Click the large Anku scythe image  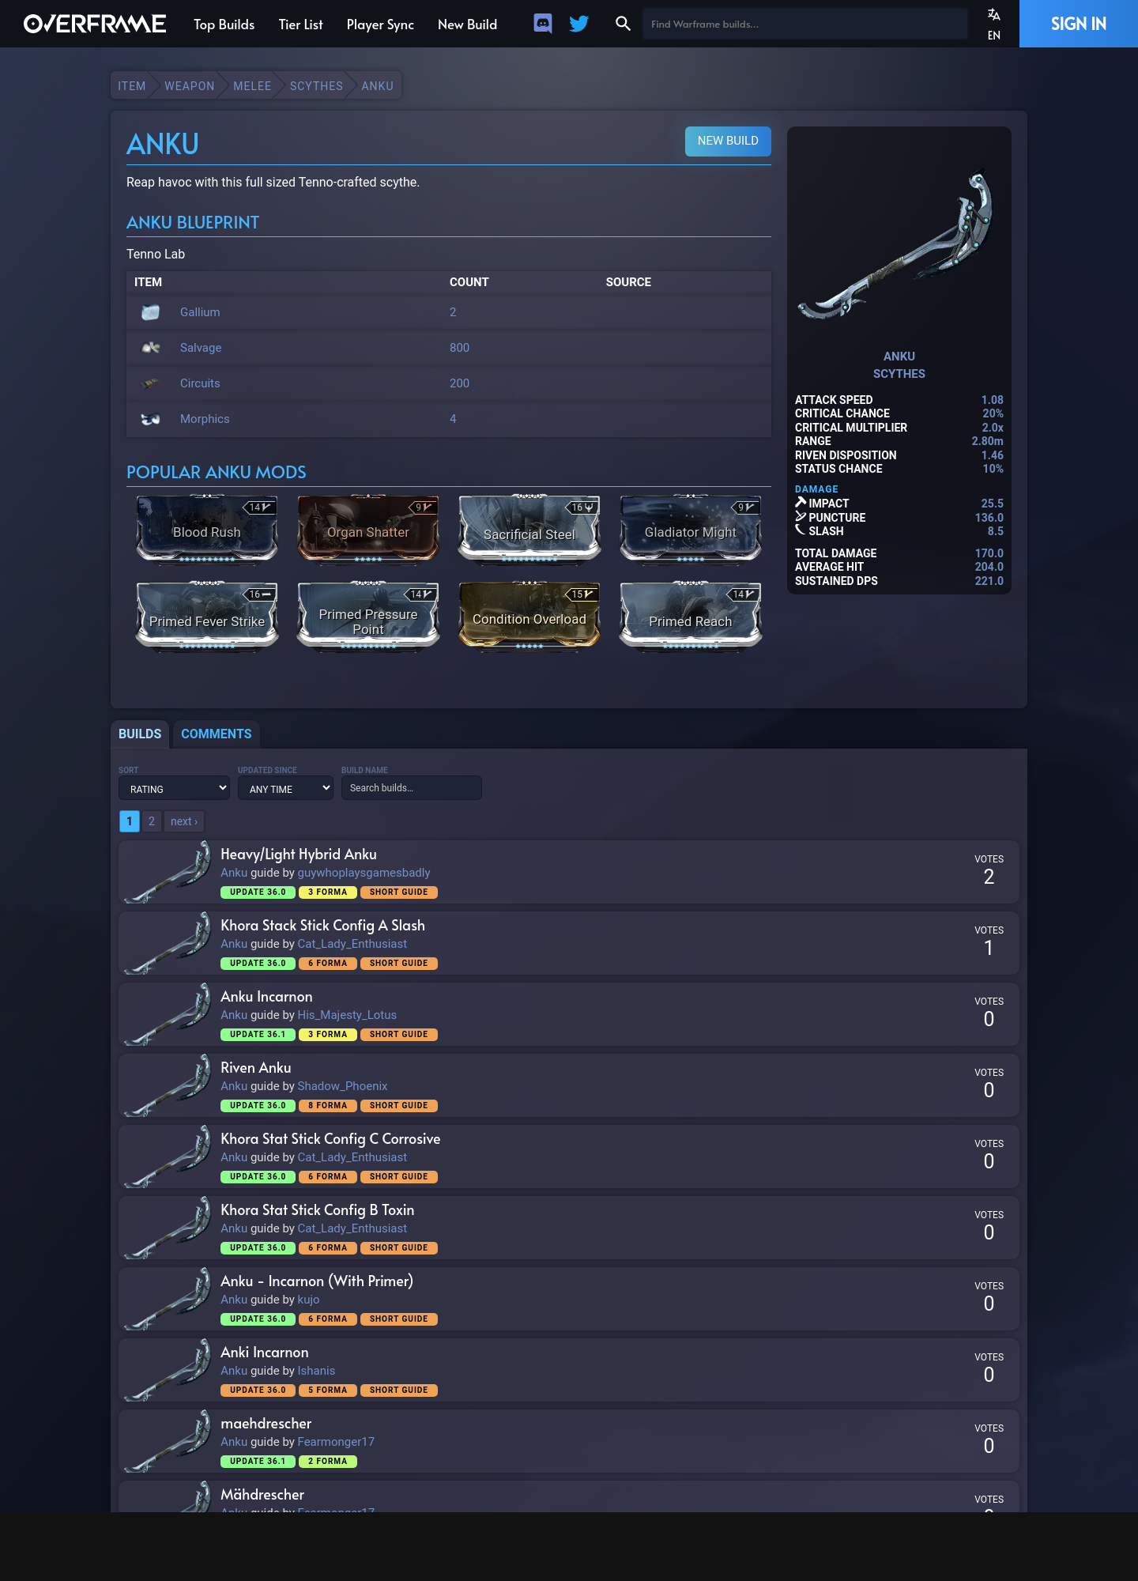click(899, 245)
